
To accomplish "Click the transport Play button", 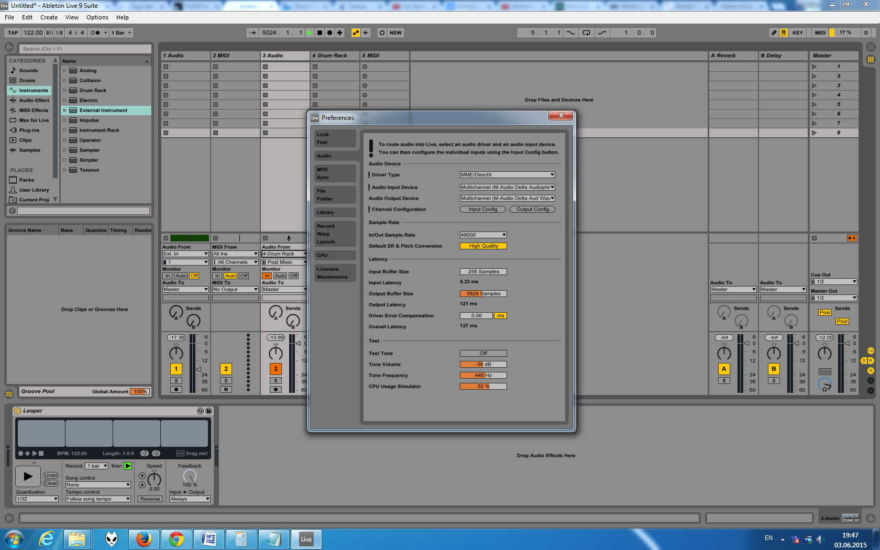I will coord(310,32).
